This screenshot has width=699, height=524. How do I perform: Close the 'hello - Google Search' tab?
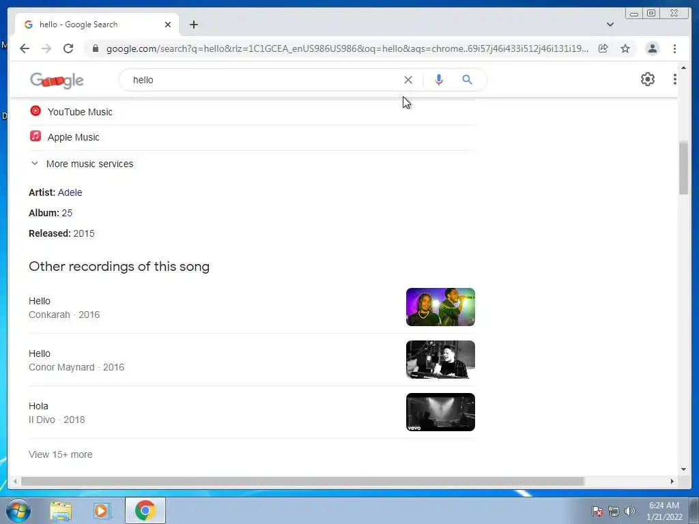coord(168,25)
